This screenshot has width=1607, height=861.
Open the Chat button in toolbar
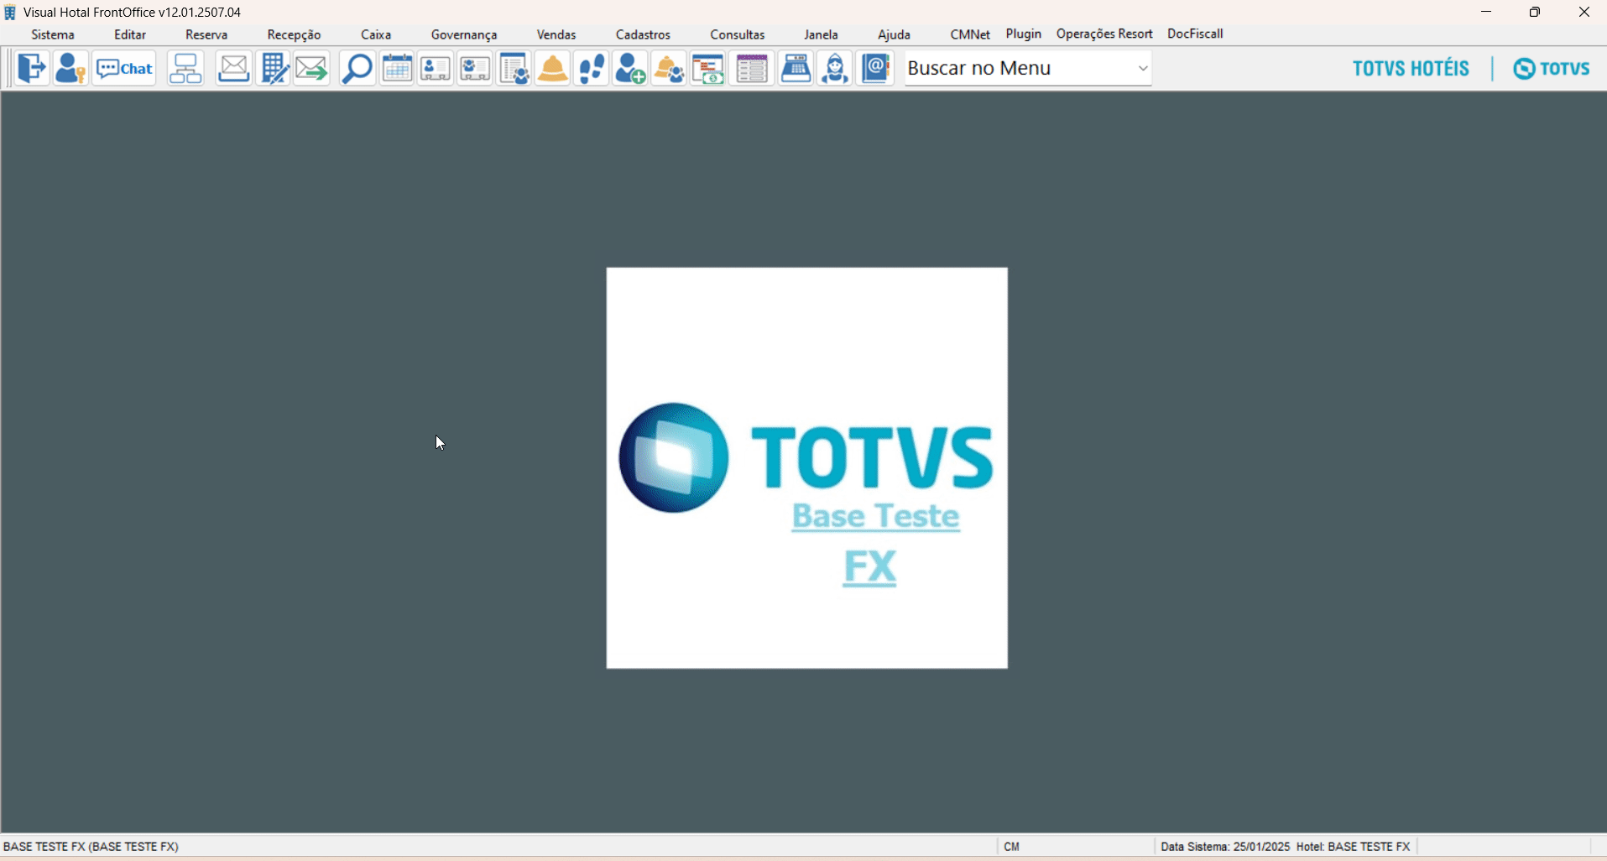124,68
